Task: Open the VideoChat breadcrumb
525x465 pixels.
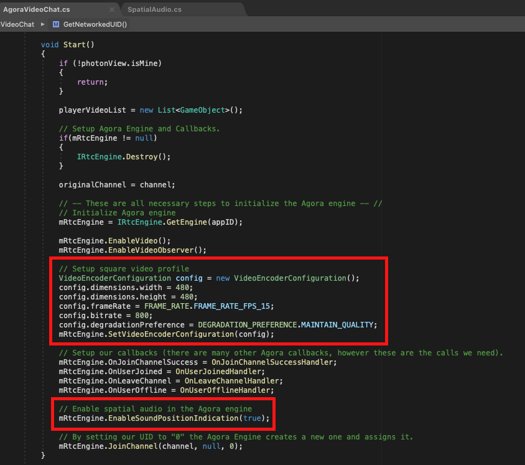Action: [17, 24]
